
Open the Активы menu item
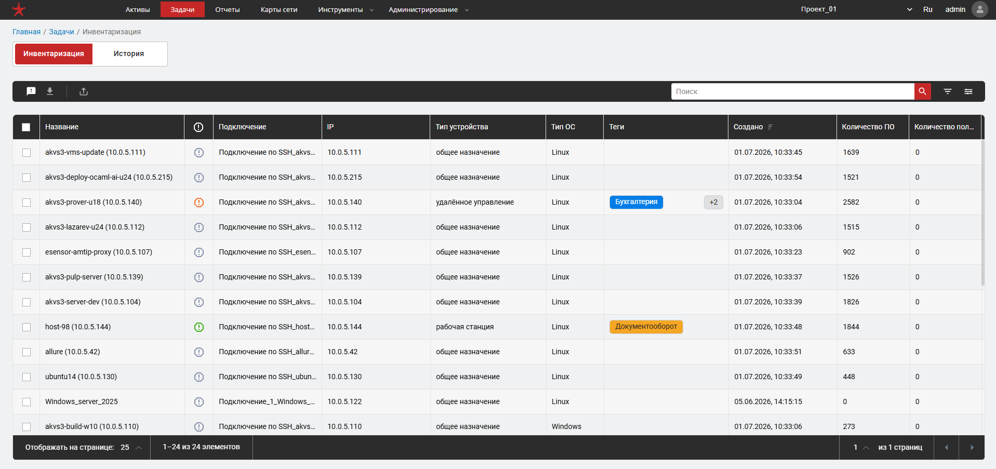(138, 10)
